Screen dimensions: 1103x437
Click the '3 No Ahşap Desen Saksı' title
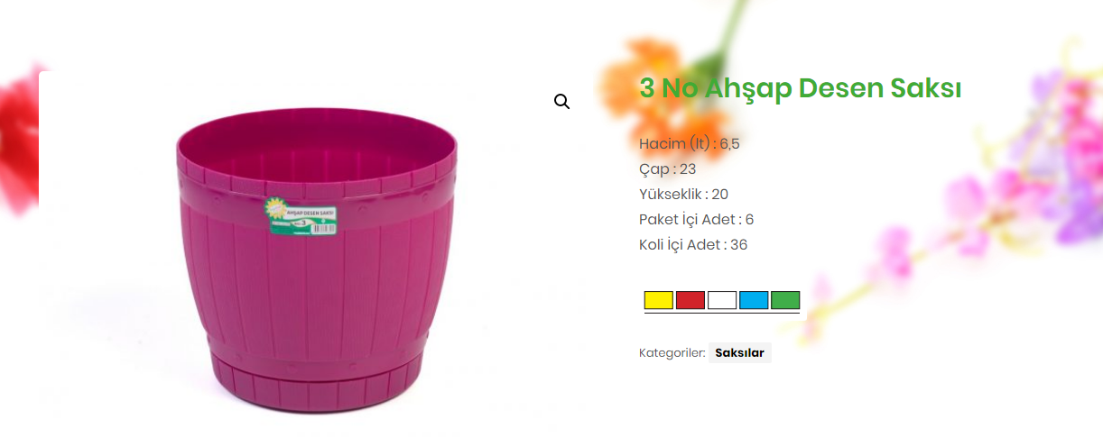click(x=800, y=88)
